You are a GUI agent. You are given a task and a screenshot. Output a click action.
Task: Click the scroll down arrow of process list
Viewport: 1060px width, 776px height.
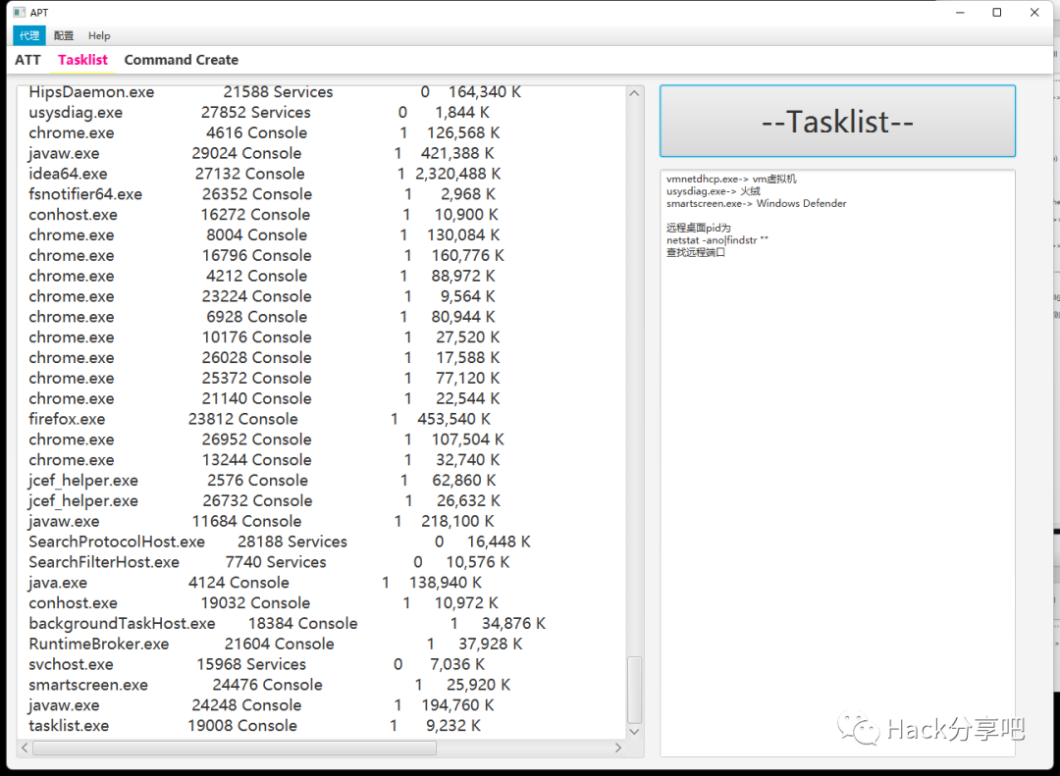point(634,732)
